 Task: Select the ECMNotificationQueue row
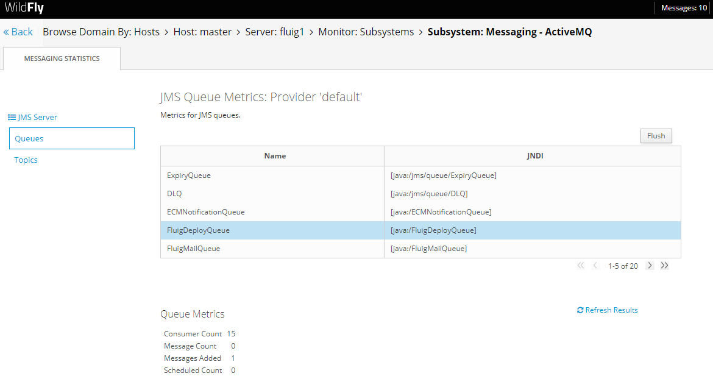coord(420,212)
